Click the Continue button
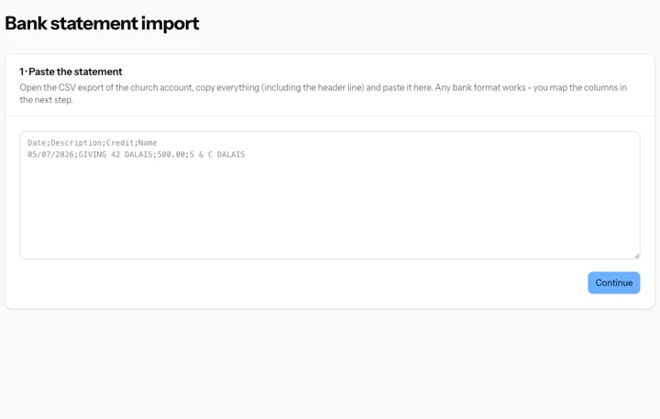This screenshot has width=660, height=419. pyautogui.click(x=613, y=282)
